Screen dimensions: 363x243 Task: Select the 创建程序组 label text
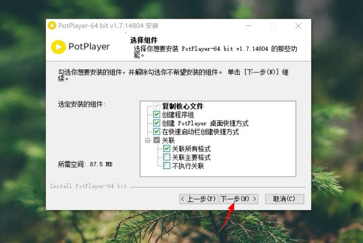click(178, 115)
